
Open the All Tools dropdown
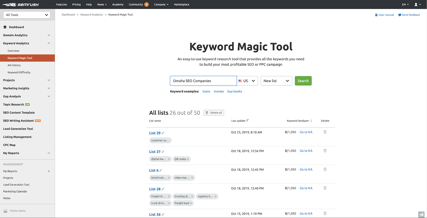pos(27,15)
